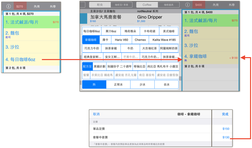Select 熱 temperature option

tap(94, 84)
